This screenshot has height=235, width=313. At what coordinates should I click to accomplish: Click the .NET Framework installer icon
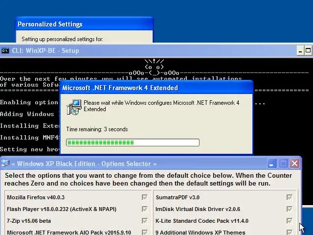tap(74, 107)
